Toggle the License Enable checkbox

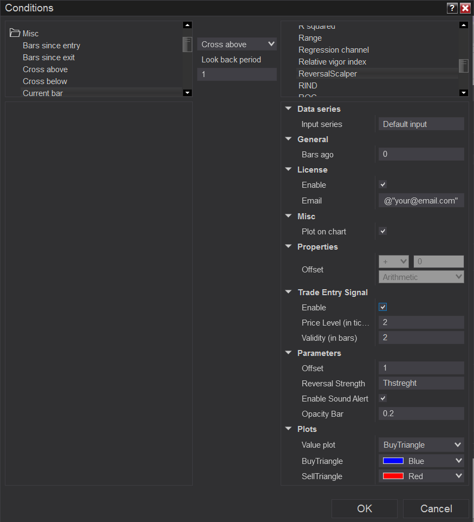coord(383,184)
